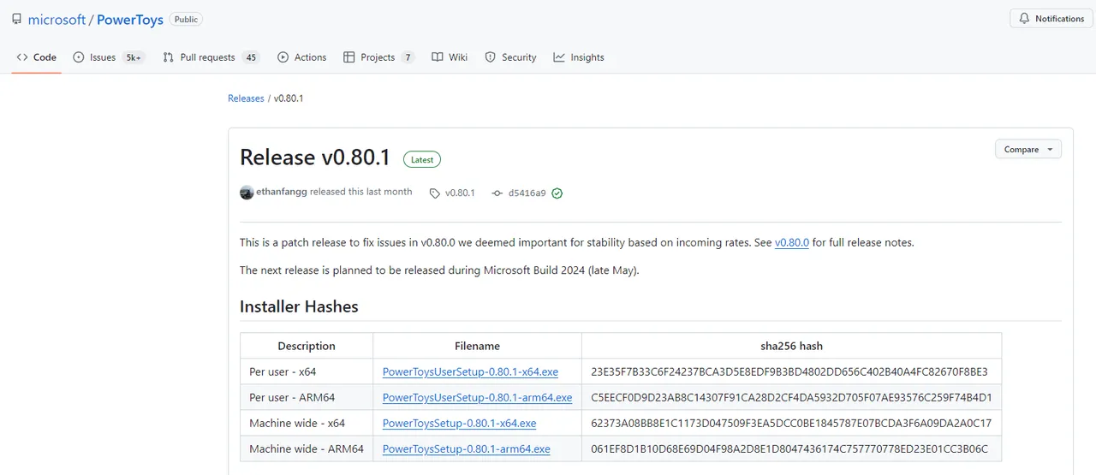Click the Notifications bell button
This screenshot has height=475, width=1096.
click(x=1051, y=19)
